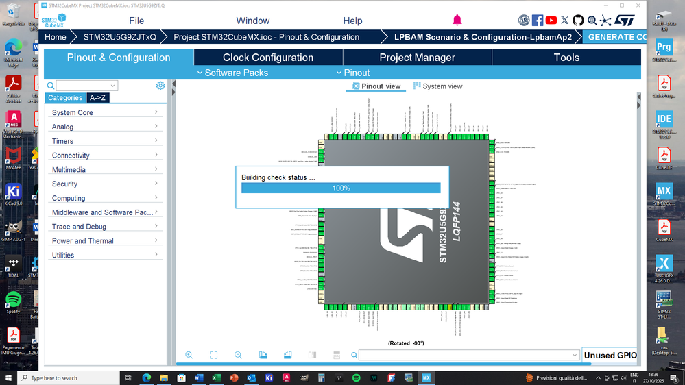Open the X social icon
Viewport: 685px width, 385px height.
pyautogui.click(x=564, y=20)
